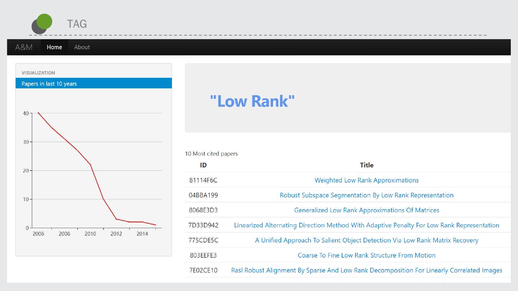Open 'Rasl Robust Alignment' paper link
The width and height of the screenshot is (518, 291).
[366, 271]
